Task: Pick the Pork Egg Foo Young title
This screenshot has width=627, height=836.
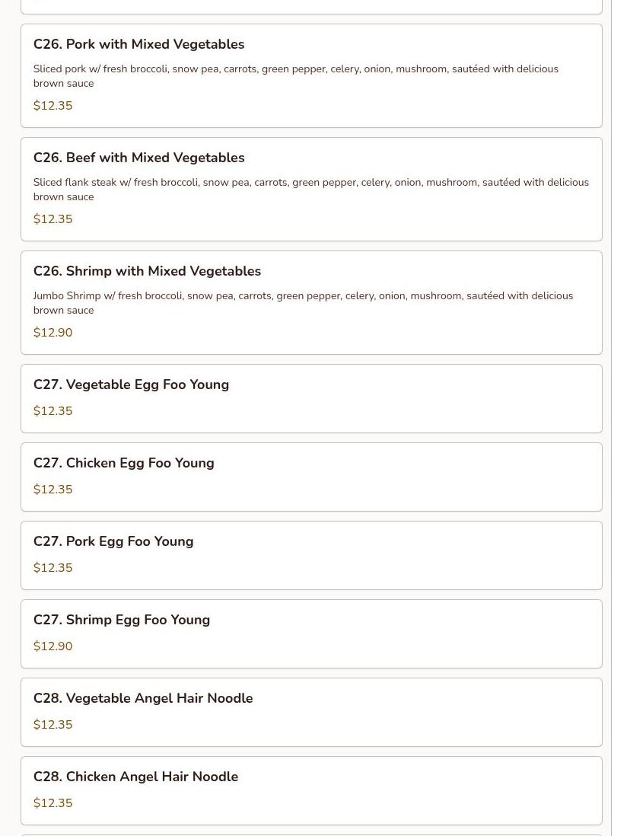Action: click(x=113, y=541)
